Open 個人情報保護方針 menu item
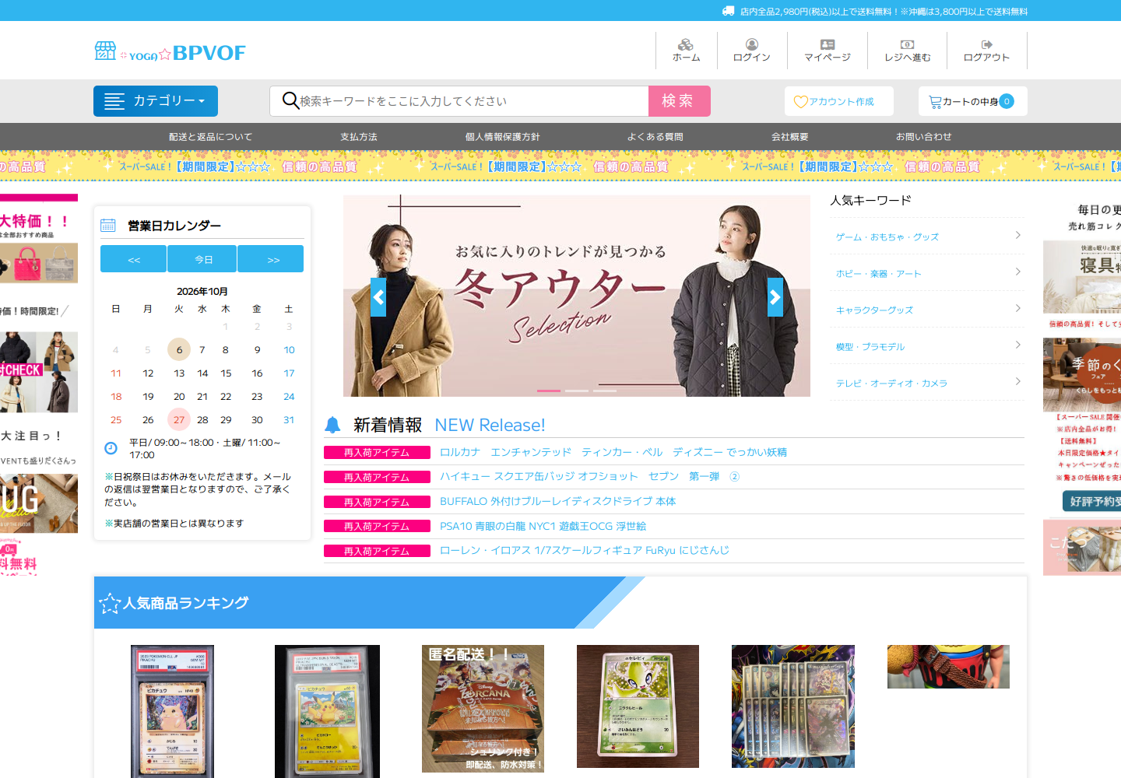The width and height of the screenshot is (1121, 778). (x=503, y=137)
